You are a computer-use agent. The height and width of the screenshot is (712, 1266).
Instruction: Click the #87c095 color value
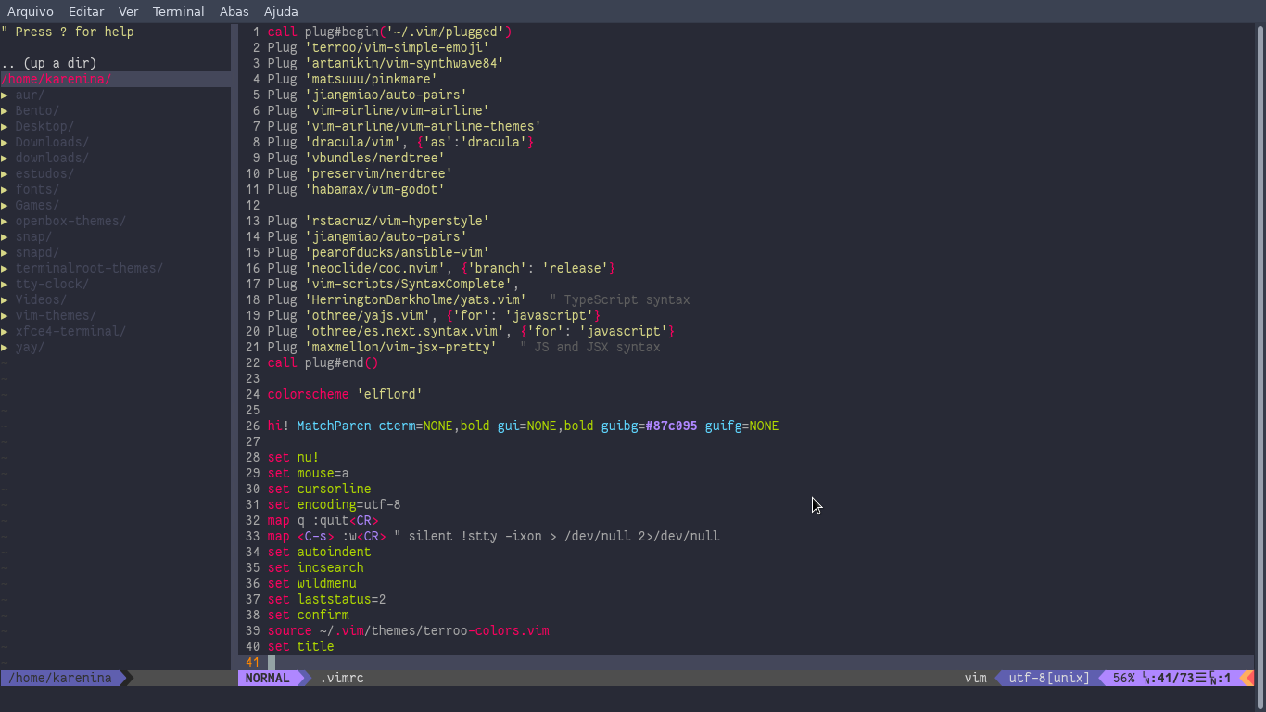671,426
